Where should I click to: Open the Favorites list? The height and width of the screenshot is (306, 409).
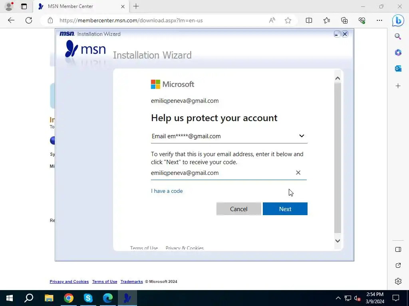pyautogui.click(x=327, y=20)
